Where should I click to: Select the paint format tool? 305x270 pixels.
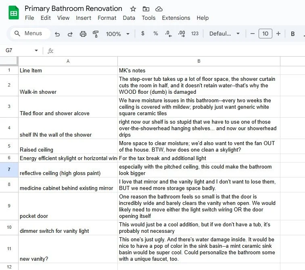coord(96,34)
